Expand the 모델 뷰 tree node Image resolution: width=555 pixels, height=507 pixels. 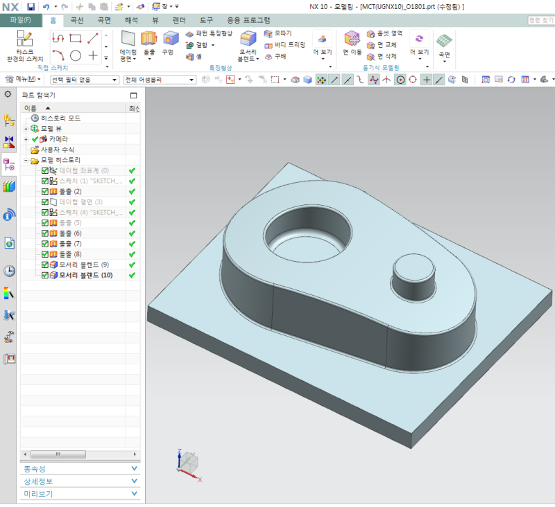(x=26, y=129)
